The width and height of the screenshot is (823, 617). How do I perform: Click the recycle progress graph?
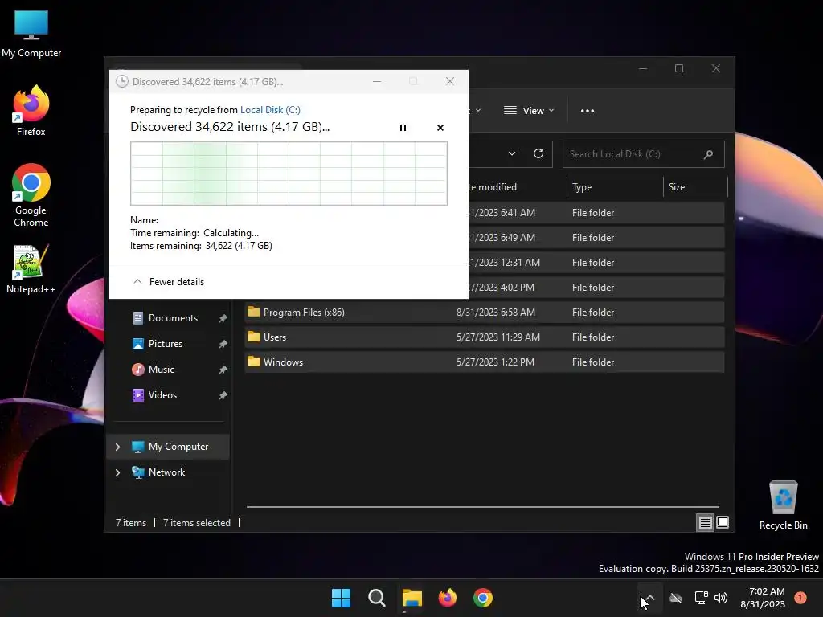pos(289,174)
